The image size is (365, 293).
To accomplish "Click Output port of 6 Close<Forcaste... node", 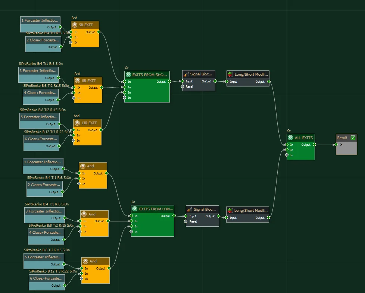I will (59, 146).
